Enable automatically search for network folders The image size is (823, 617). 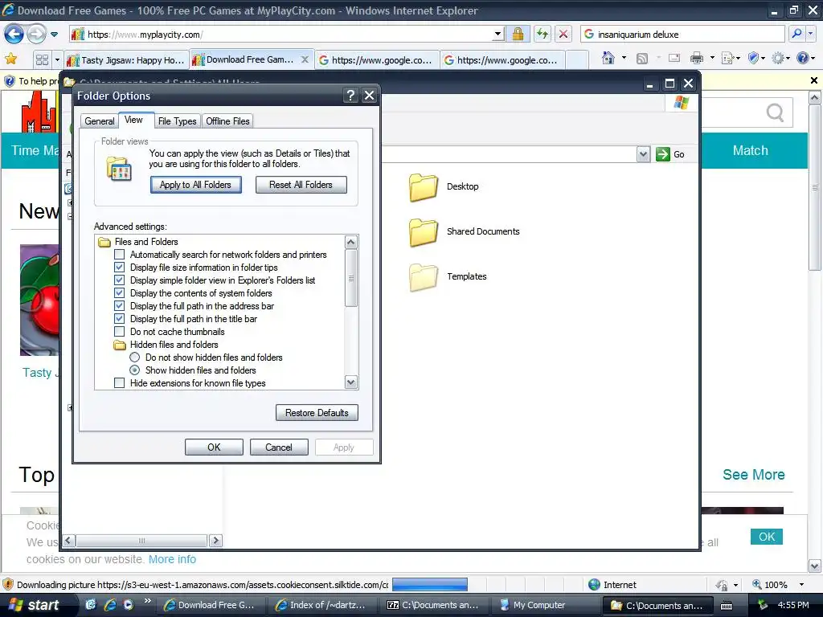click(x=119, y=255)
